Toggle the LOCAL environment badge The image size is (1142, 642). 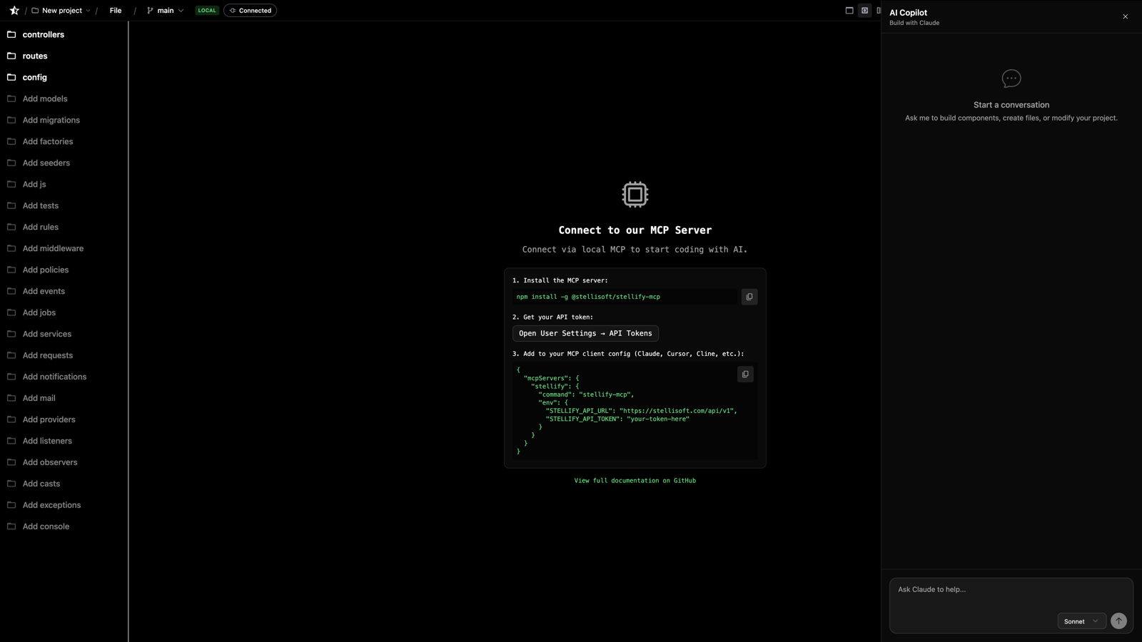pos(206,10)
